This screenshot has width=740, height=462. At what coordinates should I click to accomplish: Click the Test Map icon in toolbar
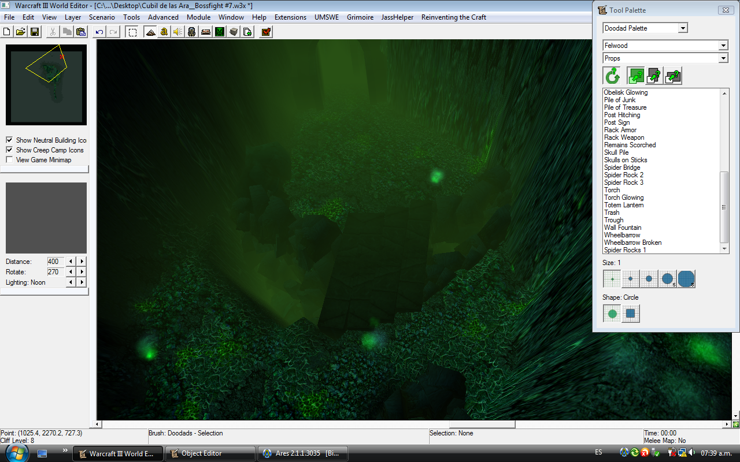click(266, 32)
